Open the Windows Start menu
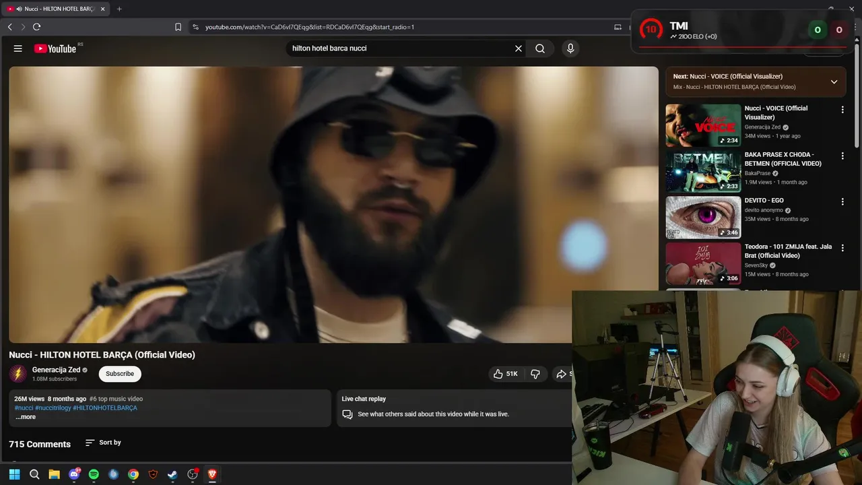Image resolution: width=862 pixels, height=485 pixels. click(x=14, y=474)
